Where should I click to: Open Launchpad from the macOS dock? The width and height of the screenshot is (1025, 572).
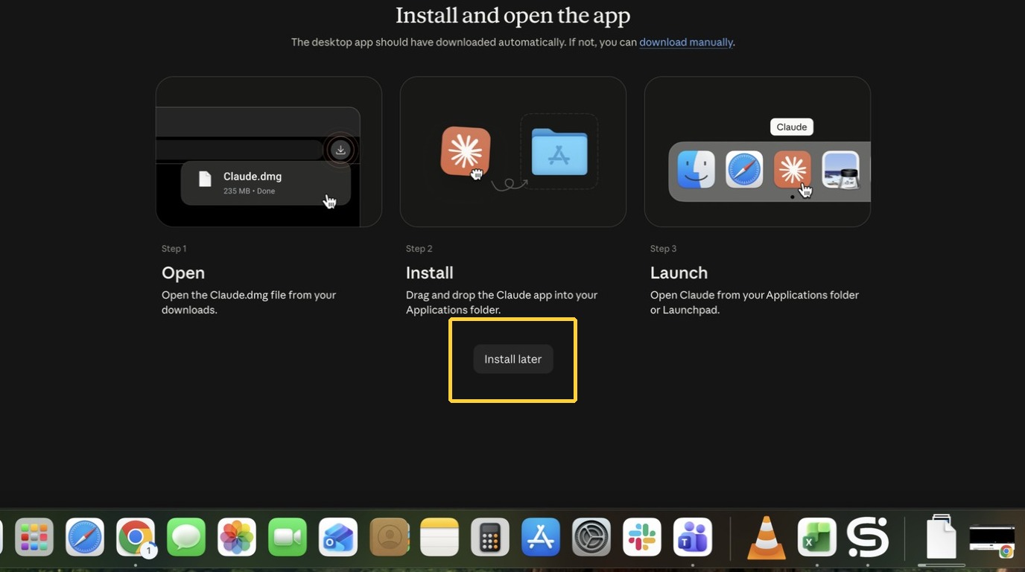34,537
